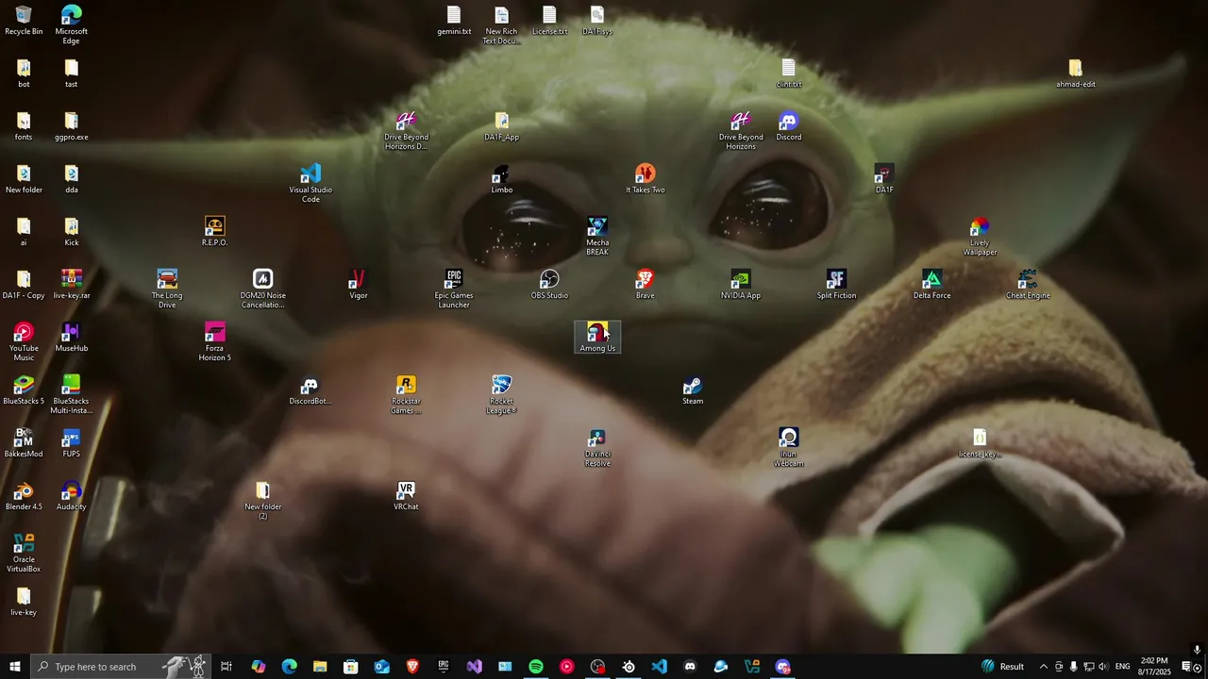Screen dimensions: 1208x679
Task: Select the DiscordBot desktop icon
Action: tap(310, 390)
